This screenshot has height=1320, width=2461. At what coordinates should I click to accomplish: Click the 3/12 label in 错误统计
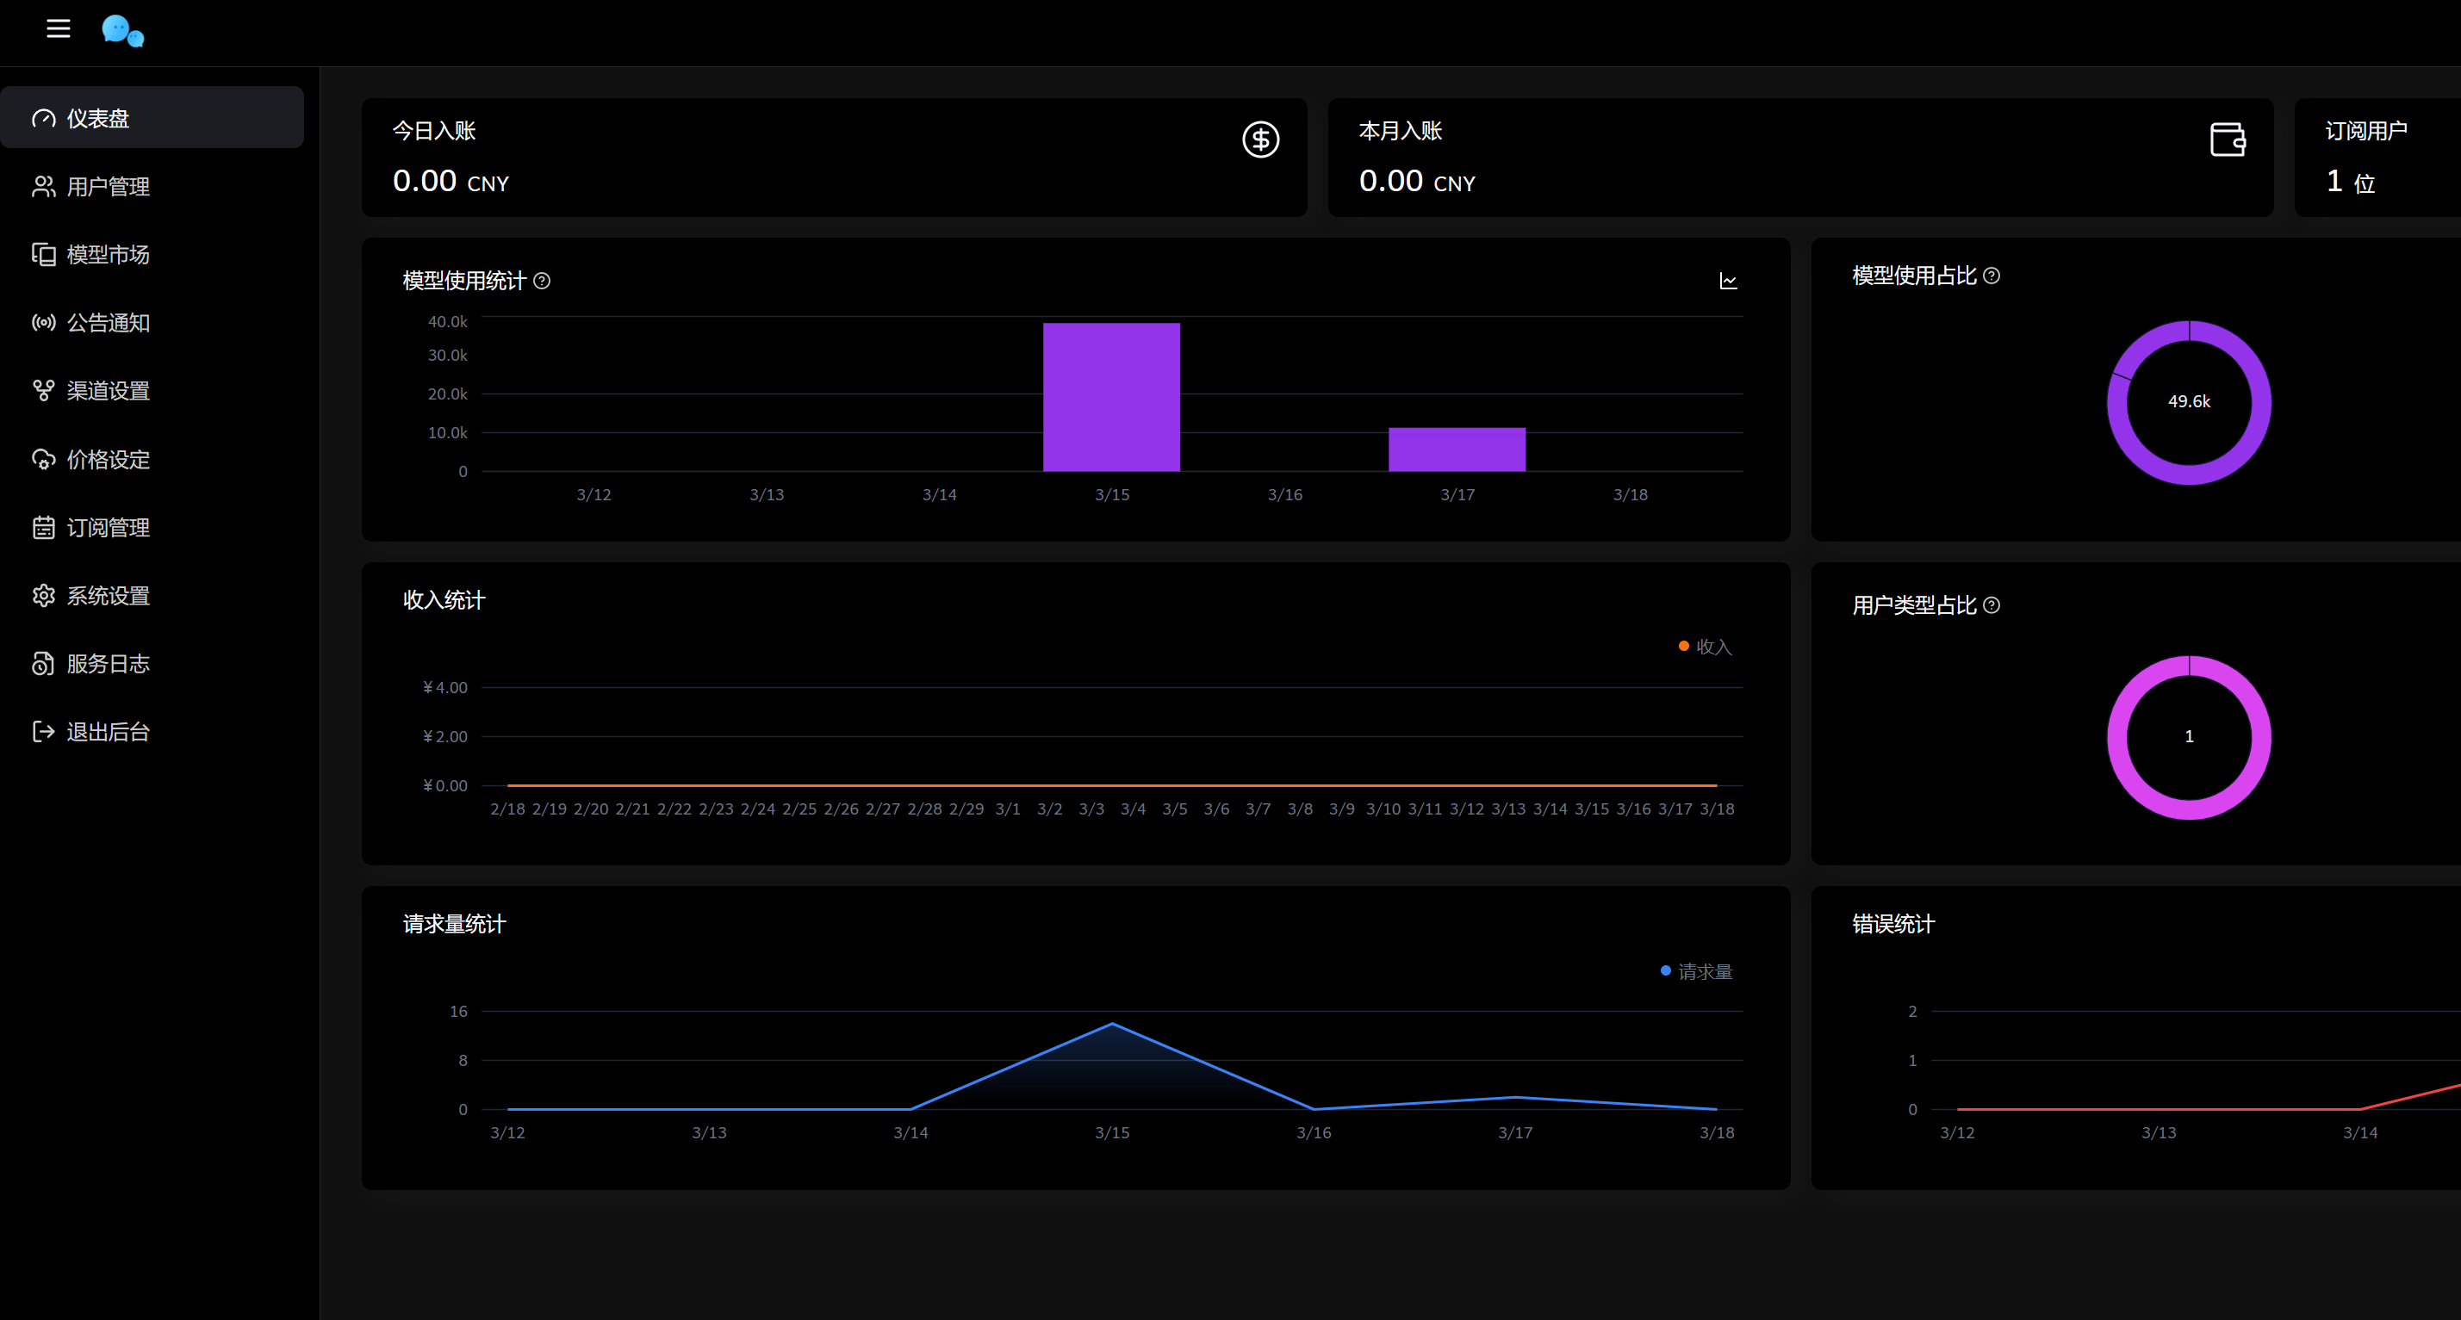[x=1958, y=1133]
